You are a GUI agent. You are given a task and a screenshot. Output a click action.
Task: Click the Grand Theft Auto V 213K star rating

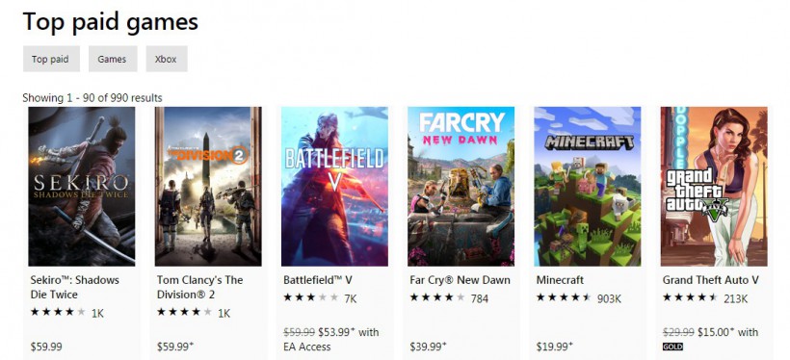[705, 298]
